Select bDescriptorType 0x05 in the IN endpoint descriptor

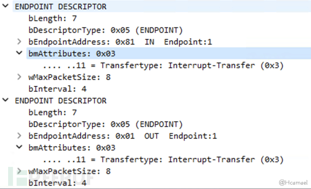tap(105, 30)
